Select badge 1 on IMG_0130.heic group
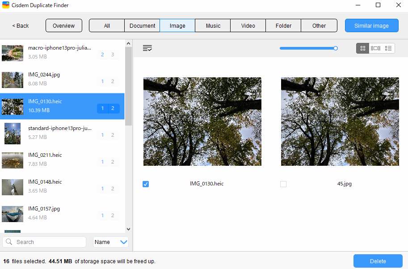408x269 pixels. 102,108
